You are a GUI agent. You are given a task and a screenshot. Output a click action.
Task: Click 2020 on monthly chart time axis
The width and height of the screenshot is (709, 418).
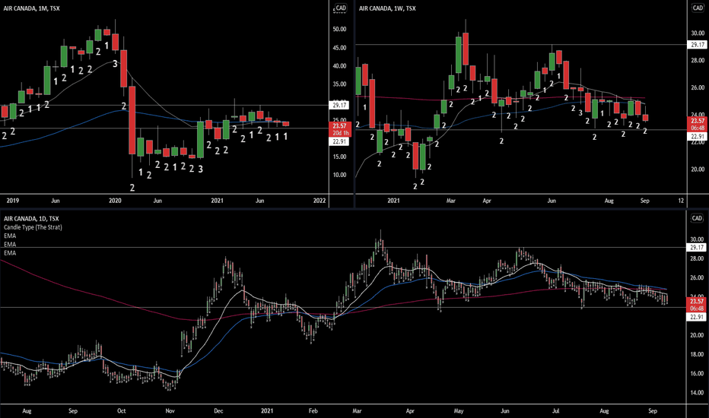click(x=115, y=201)
